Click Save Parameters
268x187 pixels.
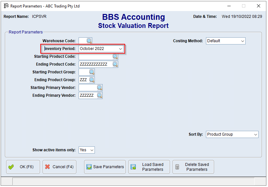pos(105,167)
